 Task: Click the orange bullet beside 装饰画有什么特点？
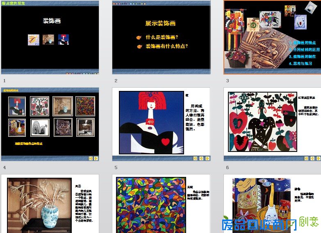click(139, 46)
